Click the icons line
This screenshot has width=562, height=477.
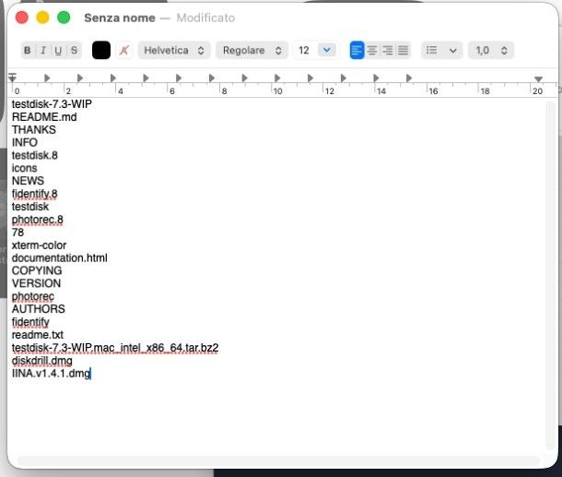(x=24, y=168)
